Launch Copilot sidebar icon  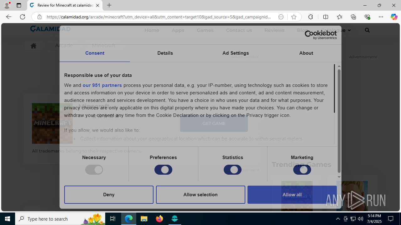point(394,17)
